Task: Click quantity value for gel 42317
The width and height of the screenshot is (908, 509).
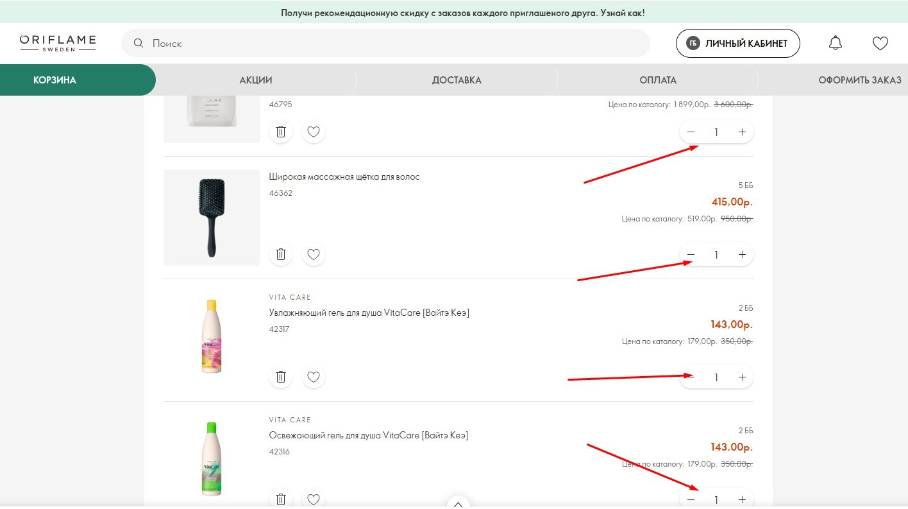Action: tap(716, 377)
